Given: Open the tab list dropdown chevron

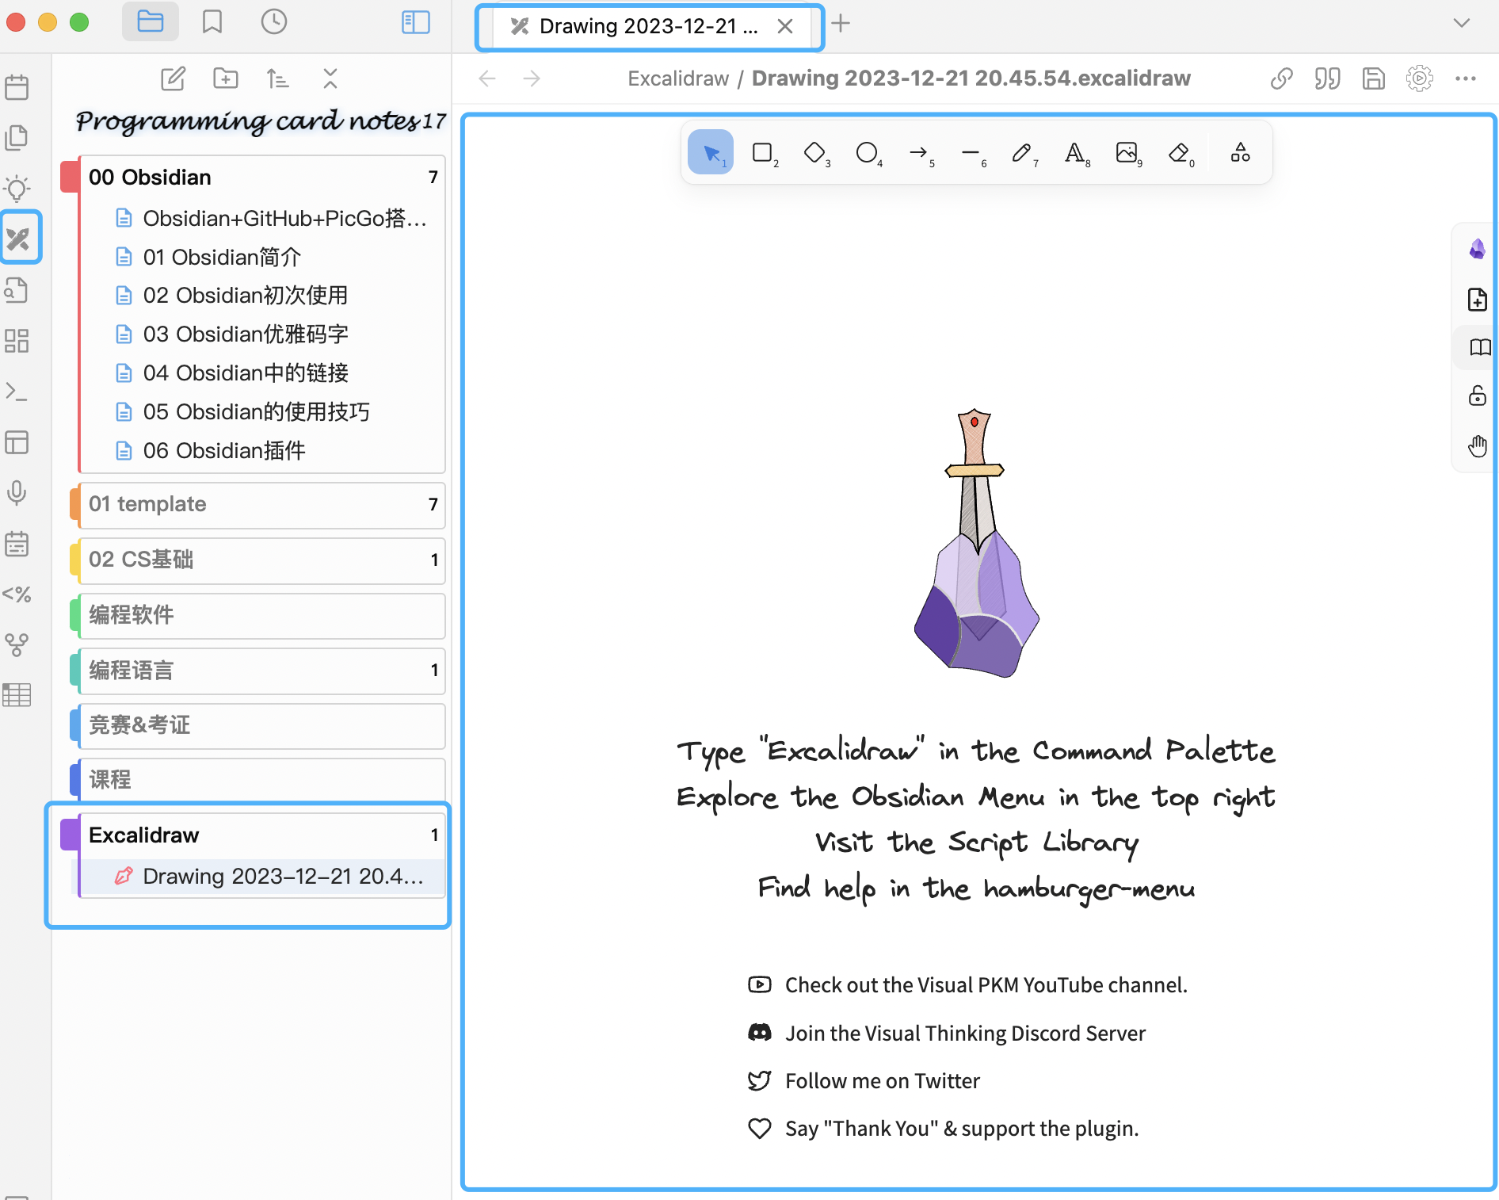Looking at the screenshot, I should tap(1462, 23).
